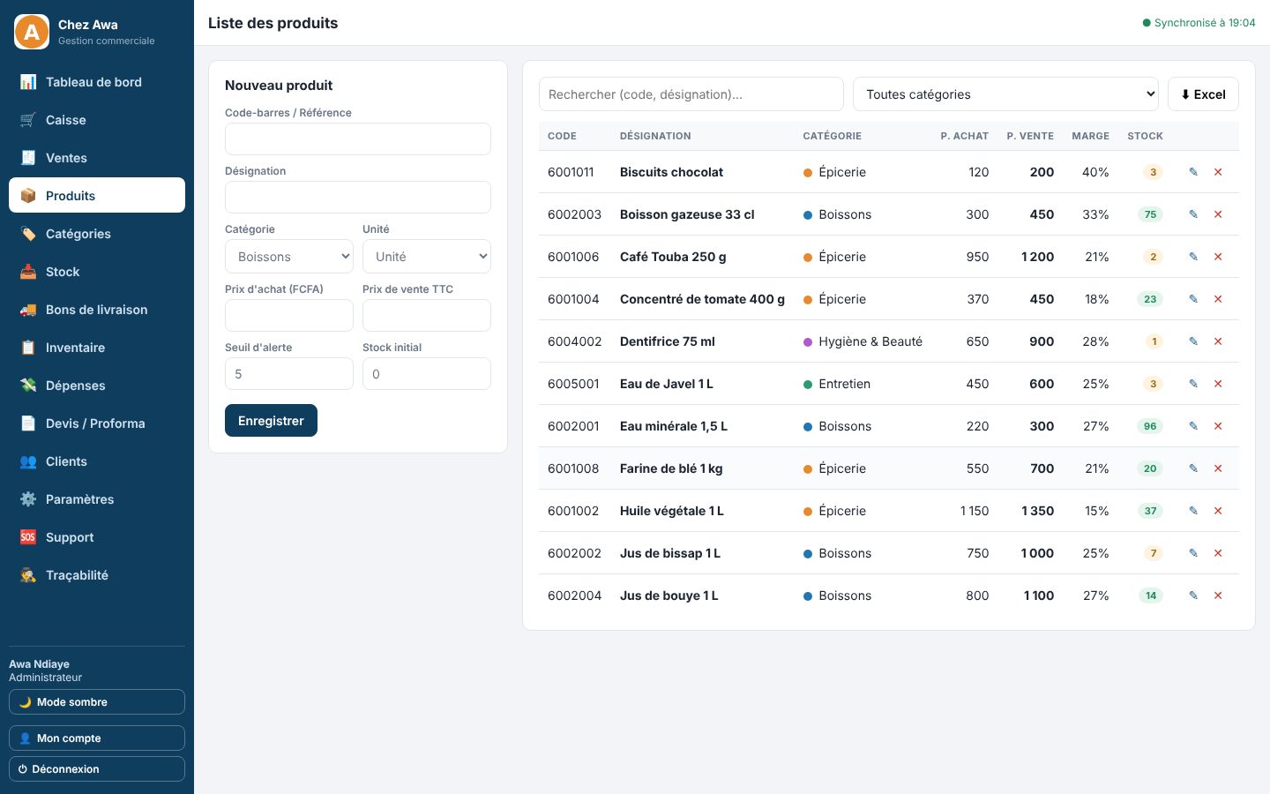Delete the Concentré de tomate 400 g row
Screen dimensions: 1270x794
1218,299
